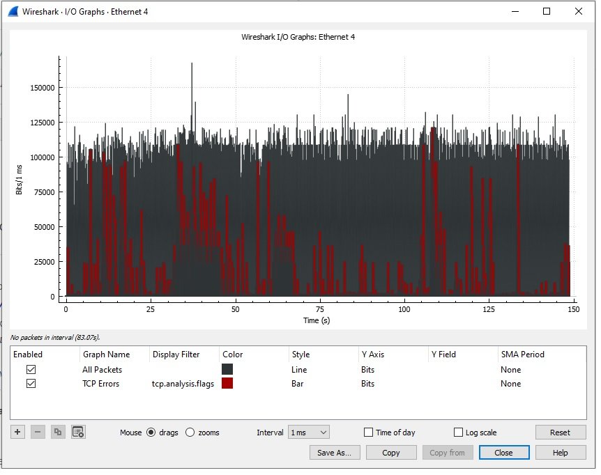Clear all graphs icon button
Image resolution: width=601 pixels, height=475 pixels.
pos(78,433)
